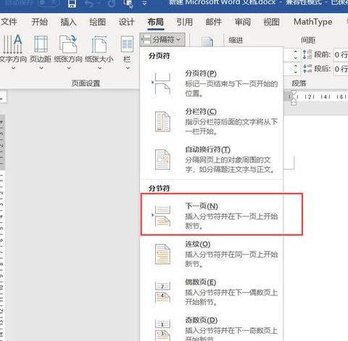Click the 段前 spacing-before icon
The width and height of the screenshot is (348, 341).
point(307,54)
